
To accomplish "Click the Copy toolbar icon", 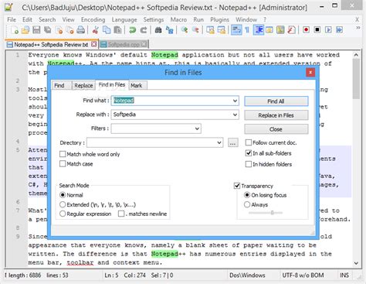I will pos(107,30).
